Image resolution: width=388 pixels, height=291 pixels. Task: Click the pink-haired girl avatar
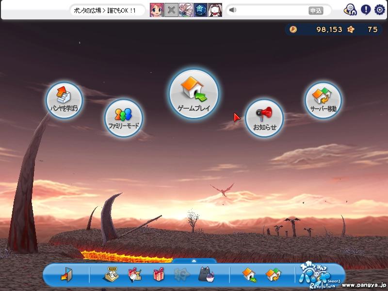coord(157,10)
